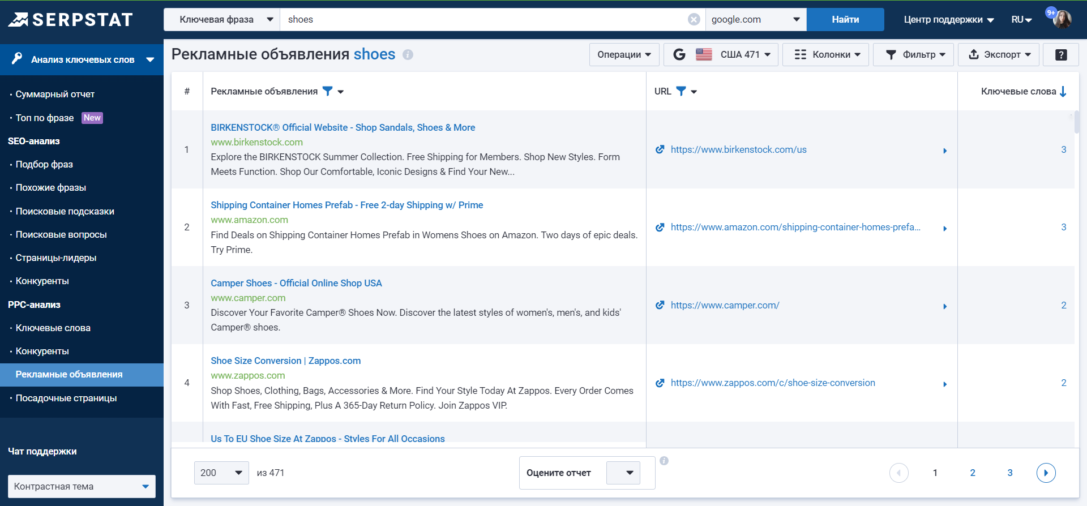Open birkenstock URL external link icon
1087x506 pixels.
pos(660,149)
